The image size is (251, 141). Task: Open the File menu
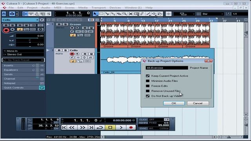[11, 7]
